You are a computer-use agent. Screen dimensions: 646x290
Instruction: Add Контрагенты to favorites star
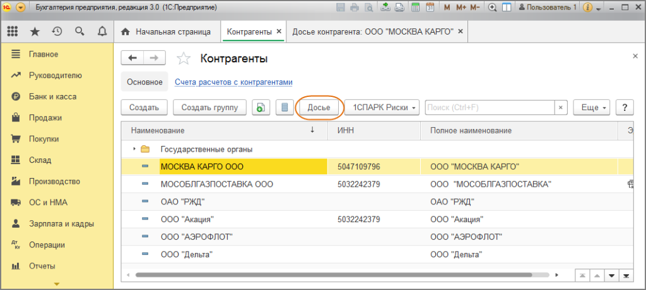184,59
